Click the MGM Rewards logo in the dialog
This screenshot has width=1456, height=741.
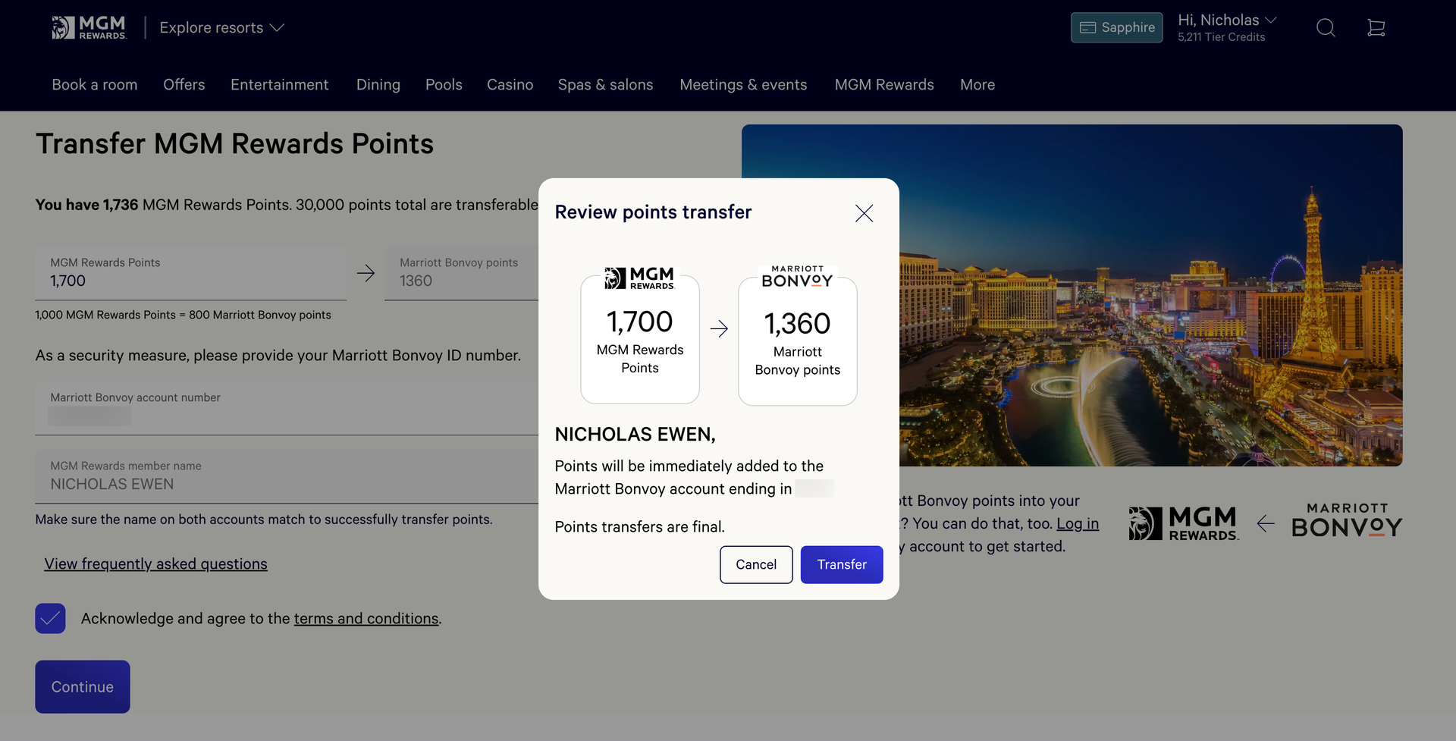click(639, 278)
